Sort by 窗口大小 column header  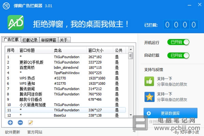(x=100, y=50)
